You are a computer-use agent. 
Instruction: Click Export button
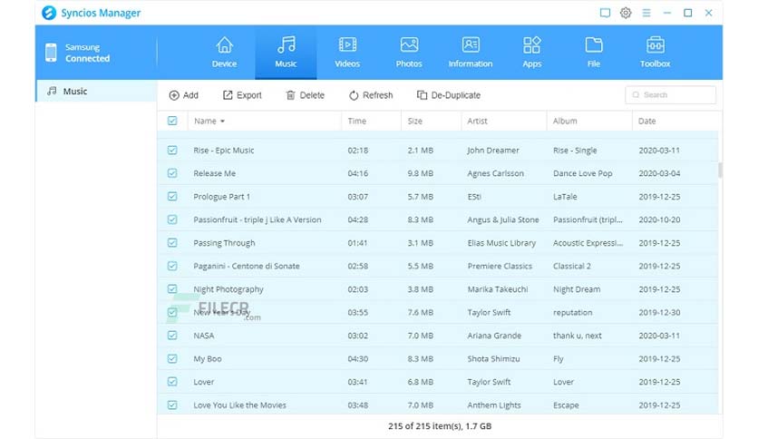pos(242,95)
